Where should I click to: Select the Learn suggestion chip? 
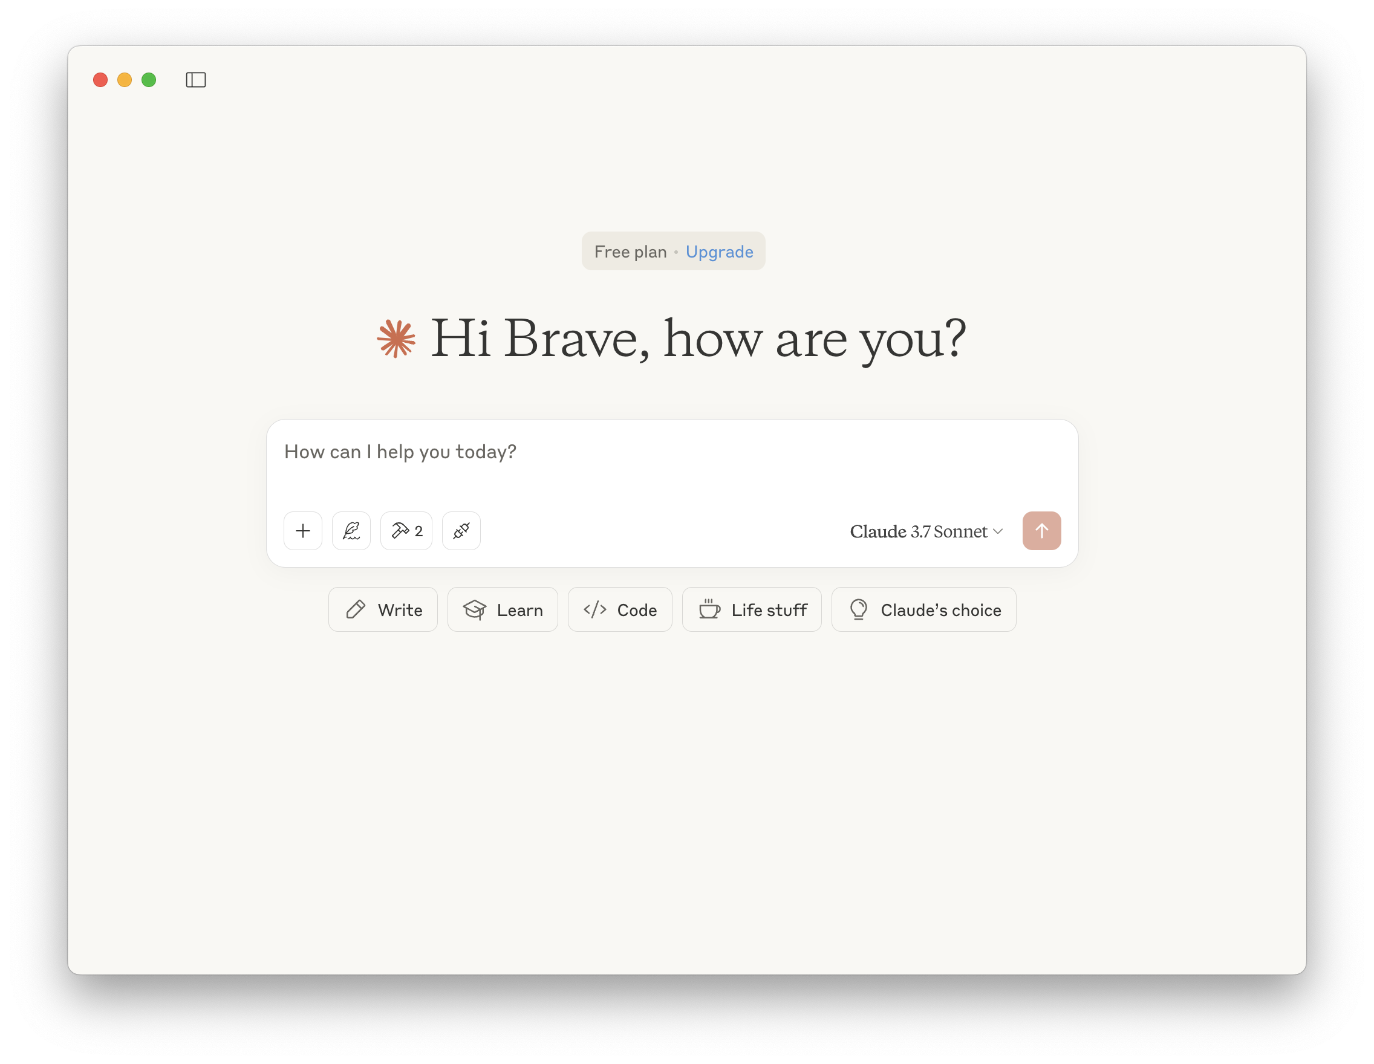tap(503, 609)
